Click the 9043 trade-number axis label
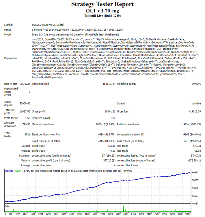 188,214
